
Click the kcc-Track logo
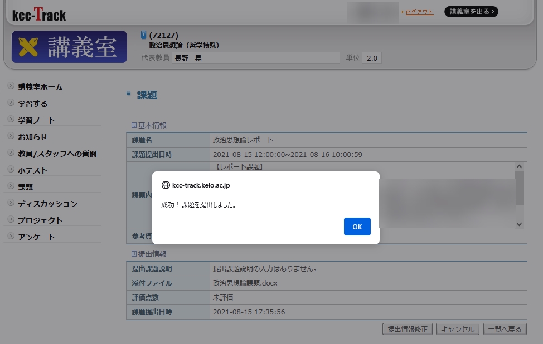39,14
